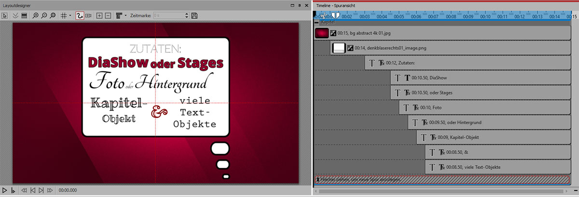The image size is (579, 197).
Task: Click the alignment tool icon
Action: click(119, 15)
